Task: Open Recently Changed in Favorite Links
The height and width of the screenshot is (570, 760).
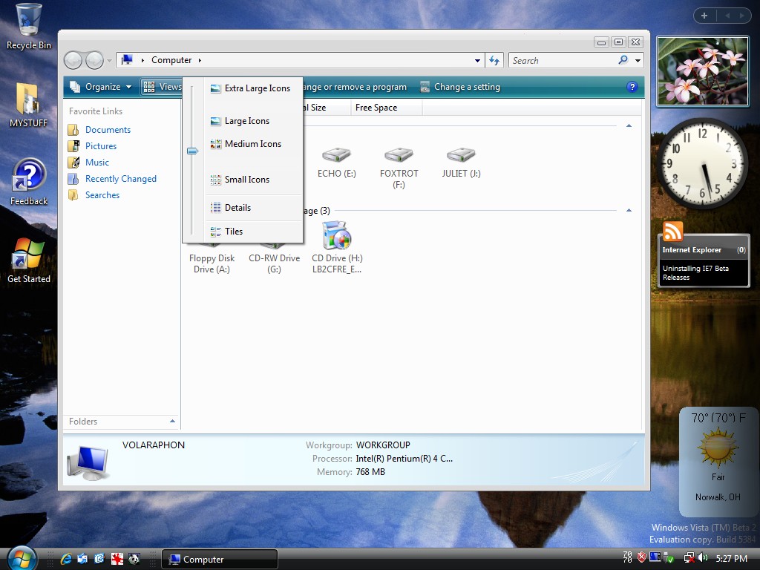Action: (120, 179)
